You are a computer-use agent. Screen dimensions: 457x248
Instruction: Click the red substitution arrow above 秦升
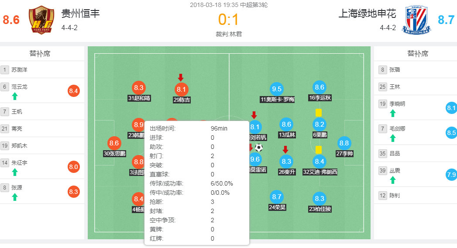(285, 150)
